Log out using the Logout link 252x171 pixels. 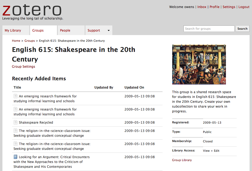tap(244, 7)
